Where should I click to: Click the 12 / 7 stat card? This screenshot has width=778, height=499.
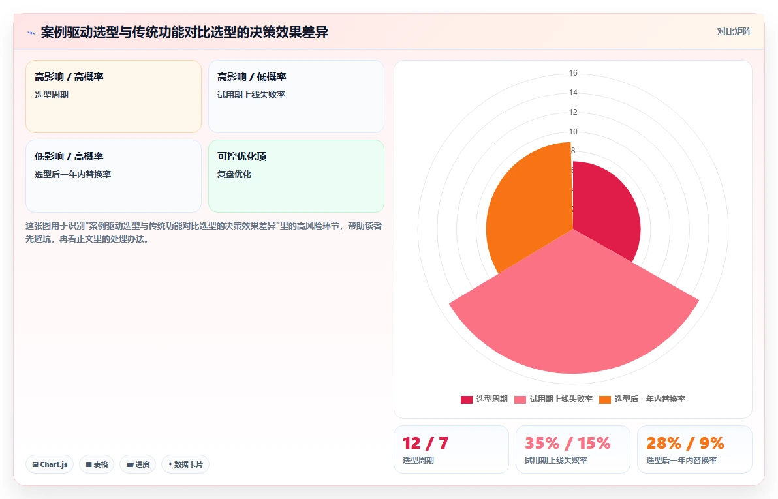[x=451, y=449]
